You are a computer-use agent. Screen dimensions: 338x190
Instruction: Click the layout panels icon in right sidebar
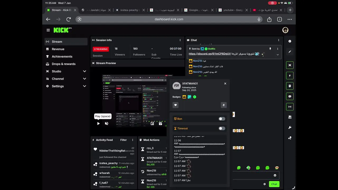click(290, 117)
